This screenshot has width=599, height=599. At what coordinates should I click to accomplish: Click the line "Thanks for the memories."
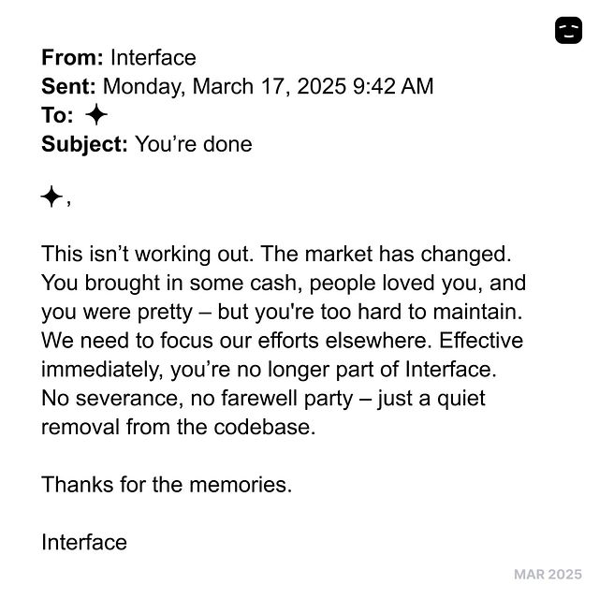click(x=167, y=484)
